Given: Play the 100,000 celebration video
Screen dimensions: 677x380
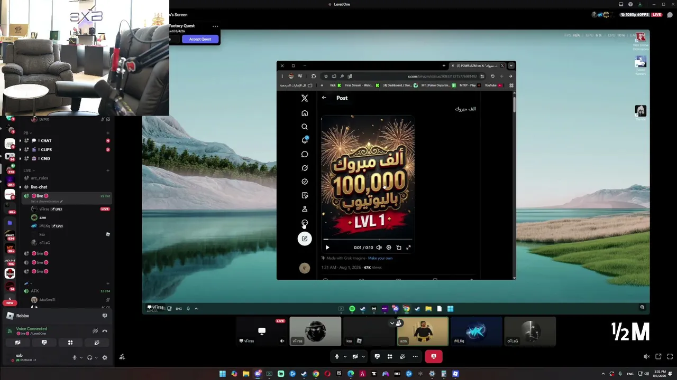Looking at the screenshot, I should 327,248.
